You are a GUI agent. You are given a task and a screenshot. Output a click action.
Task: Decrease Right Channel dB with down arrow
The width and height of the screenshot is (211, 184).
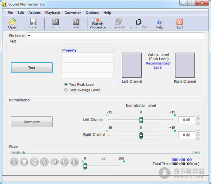[x=198, y=137]
